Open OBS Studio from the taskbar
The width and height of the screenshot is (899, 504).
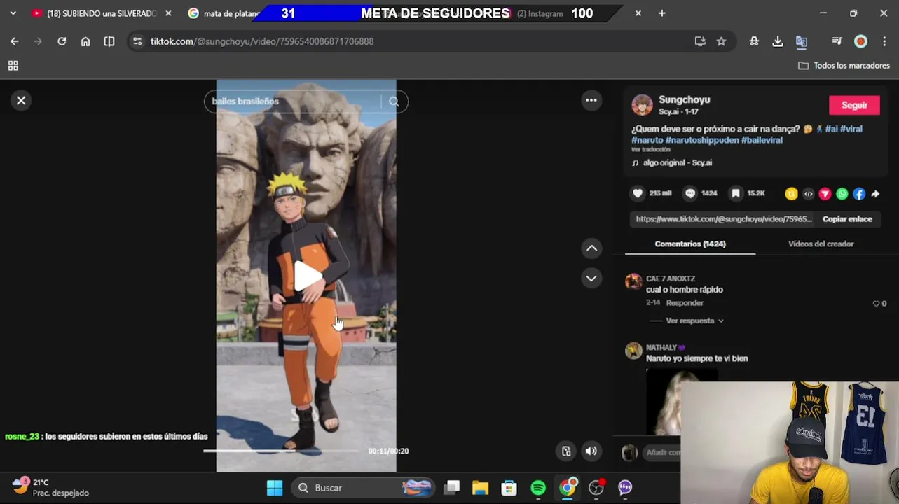pyautogui.click(x=596, y=488)
